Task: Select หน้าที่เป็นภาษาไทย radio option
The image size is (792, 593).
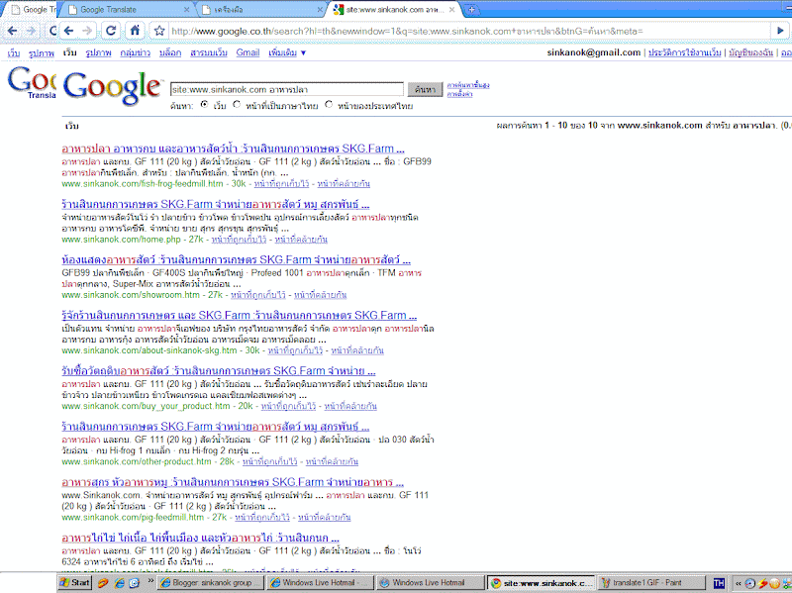Action: pyautogui.click(x=237, y=105)
